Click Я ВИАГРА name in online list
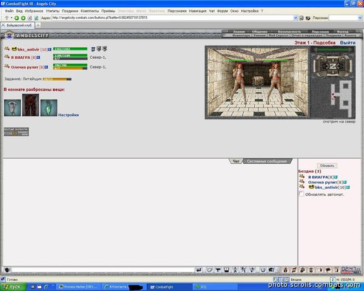The width and height of the screenshot is (364, 291). (318, 177)
